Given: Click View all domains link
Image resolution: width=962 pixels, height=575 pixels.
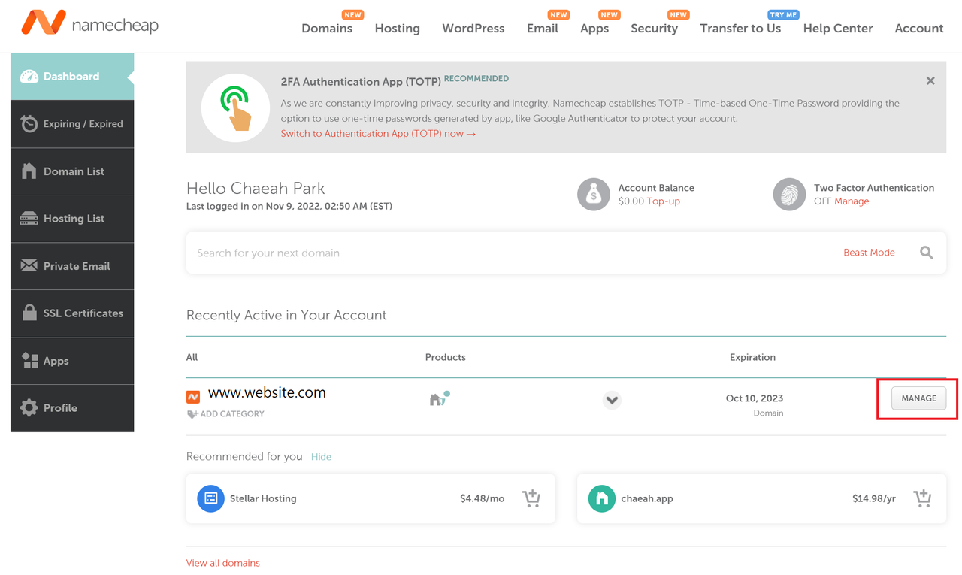Looking at the screenshot, I should click(x=223, y=563).
